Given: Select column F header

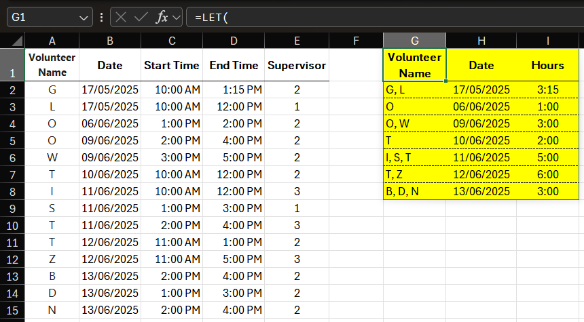Looking at the screenshot, I should click(356, 41).
